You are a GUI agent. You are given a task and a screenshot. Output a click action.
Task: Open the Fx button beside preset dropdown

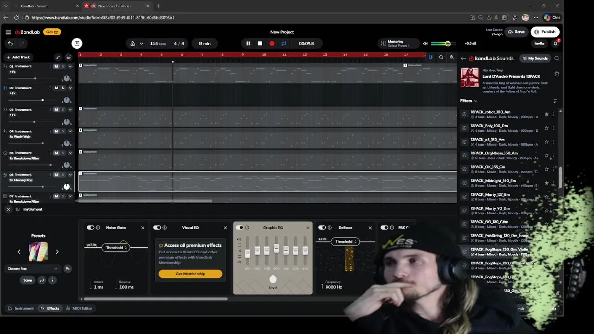(x=68, y=269)
